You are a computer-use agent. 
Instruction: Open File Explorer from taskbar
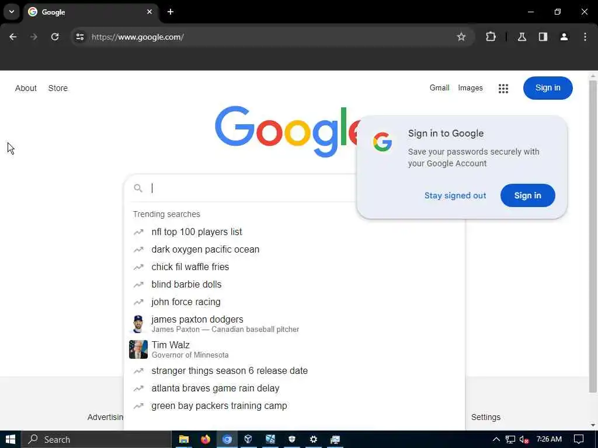pyautogui.click(x=184, y=439)
